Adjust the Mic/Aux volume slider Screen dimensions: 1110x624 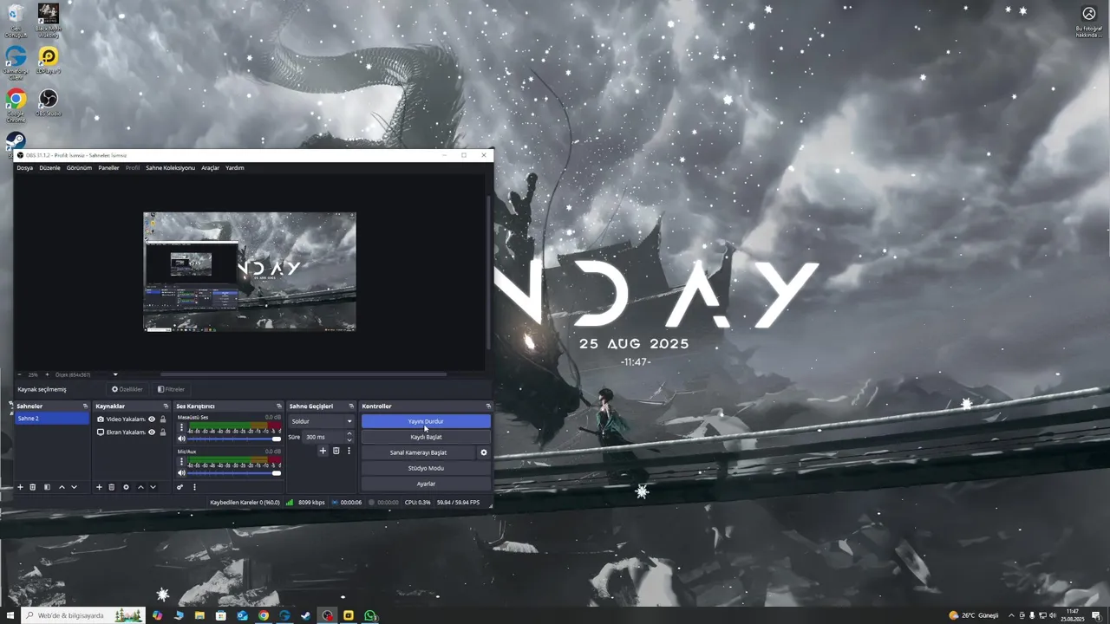pos(234,472)
